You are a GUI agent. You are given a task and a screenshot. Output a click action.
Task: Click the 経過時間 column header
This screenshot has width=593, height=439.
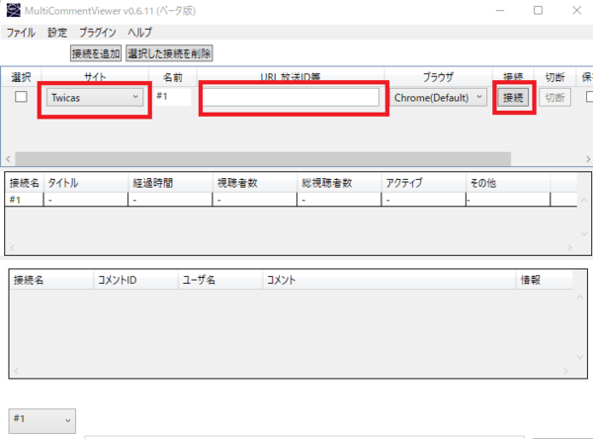[x=170, y=183]
